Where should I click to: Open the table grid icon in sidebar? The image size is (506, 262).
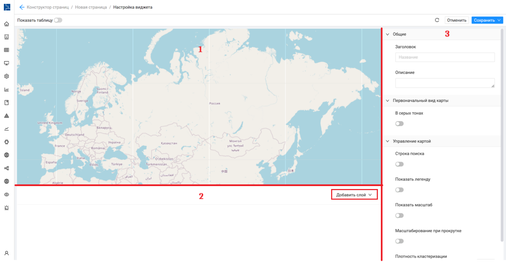(x=7, y=50)
